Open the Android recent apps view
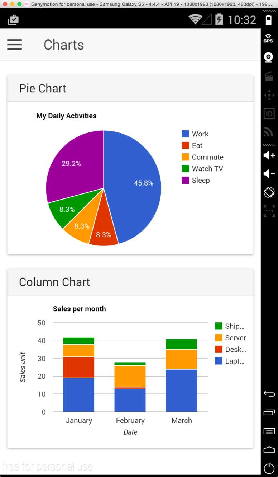Screen dimensions: 278x477 269,412
